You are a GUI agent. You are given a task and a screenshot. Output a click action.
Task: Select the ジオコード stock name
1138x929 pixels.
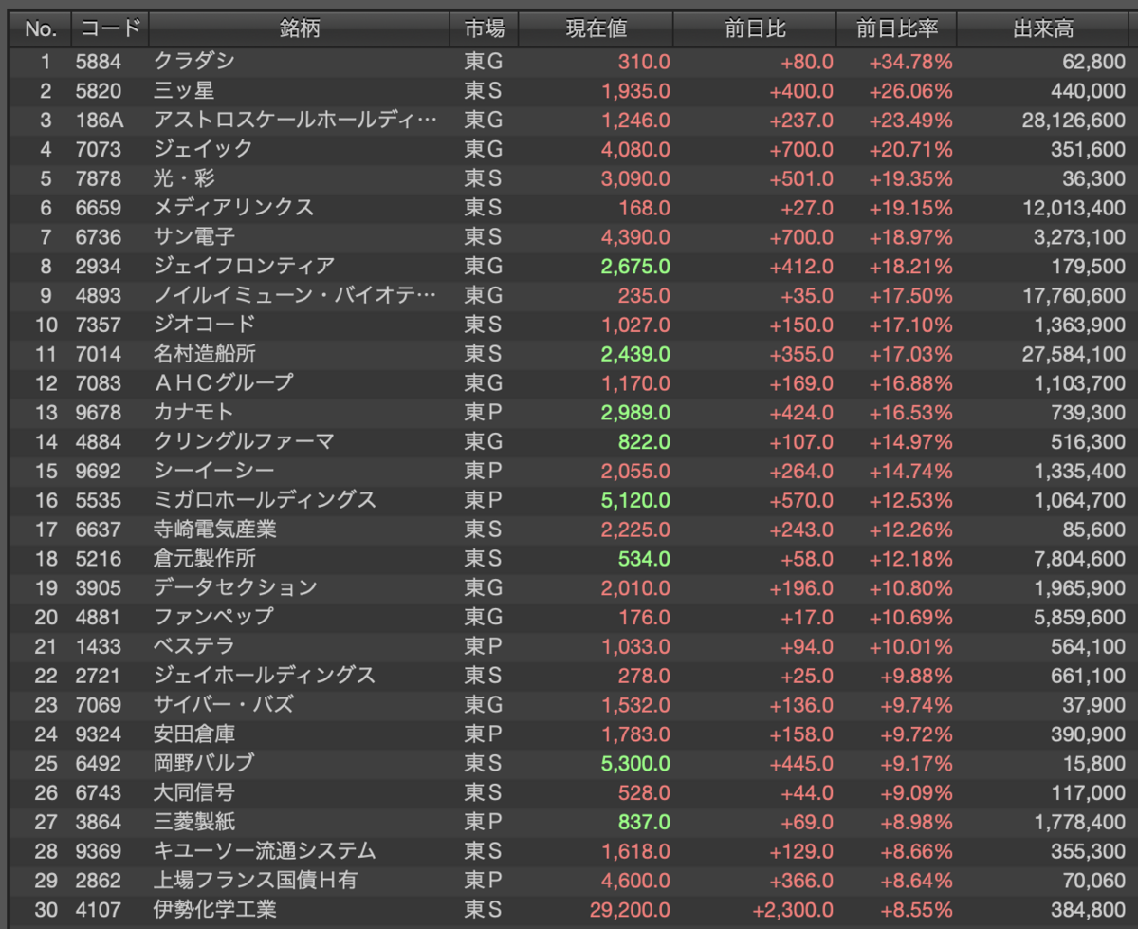click(204, 325)
